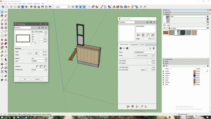
Task: Switch to the Component tab
Action: [135, 45]
